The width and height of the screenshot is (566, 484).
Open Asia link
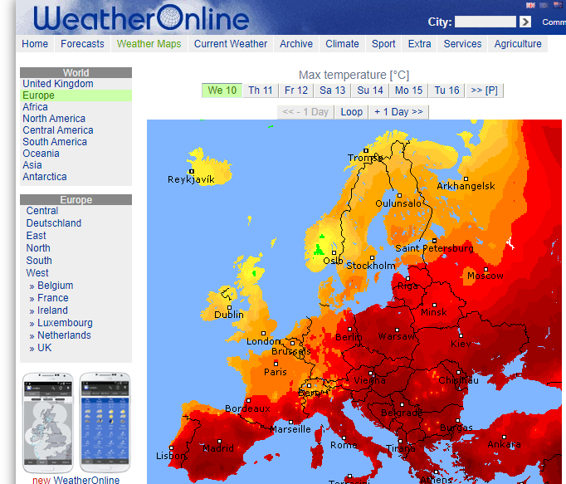coord(32,165)
